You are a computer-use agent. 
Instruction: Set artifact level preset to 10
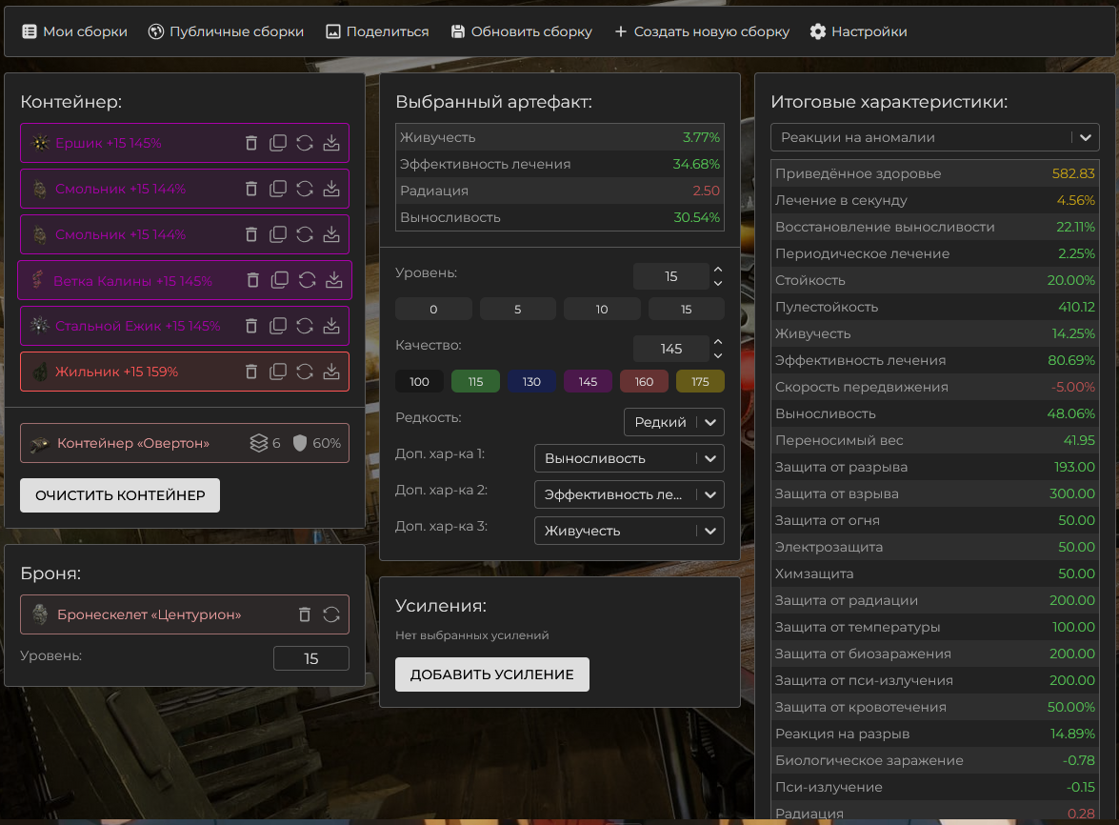pyautogui.click(x=602, y=309)
